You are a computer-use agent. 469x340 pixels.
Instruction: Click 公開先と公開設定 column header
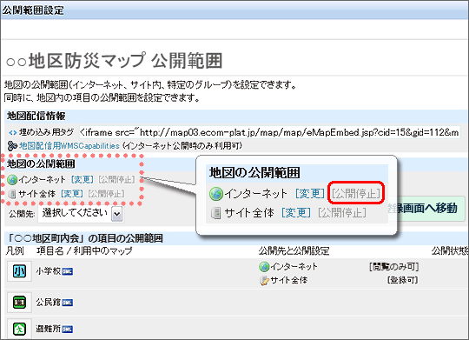coord(294,250)
